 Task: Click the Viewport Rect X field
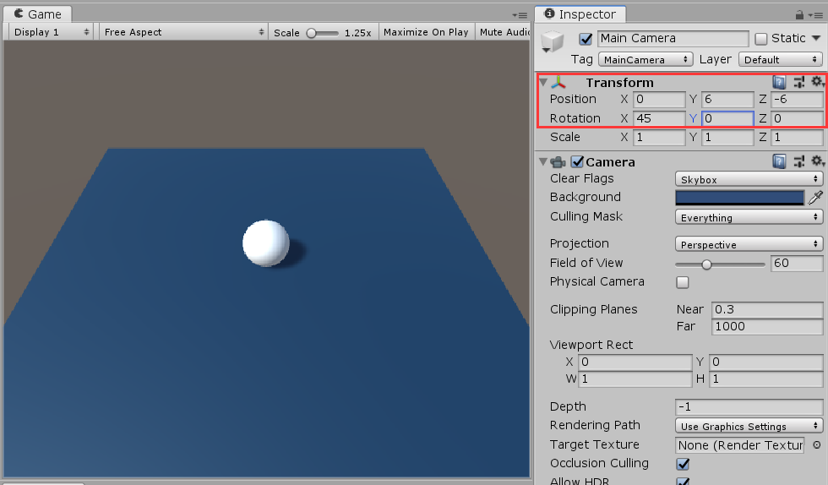[635, 362]
